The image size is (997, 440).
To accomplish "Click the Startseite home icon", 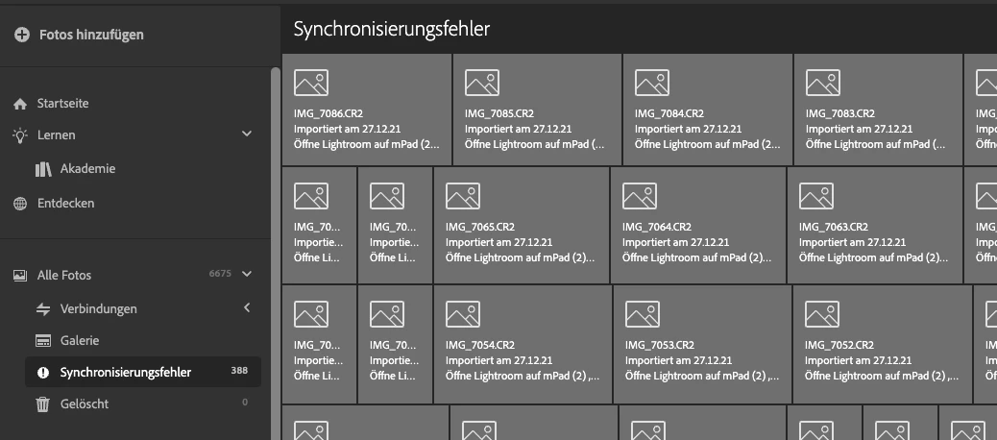I will pos(20,104).
